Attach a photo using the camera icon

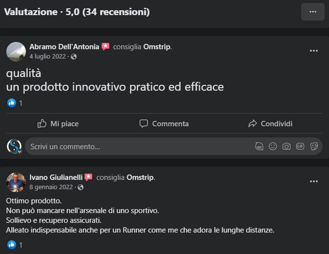[x=287, y=146]
